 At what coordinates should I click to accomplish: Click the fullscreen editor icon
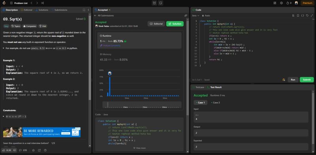coord(311,15)
